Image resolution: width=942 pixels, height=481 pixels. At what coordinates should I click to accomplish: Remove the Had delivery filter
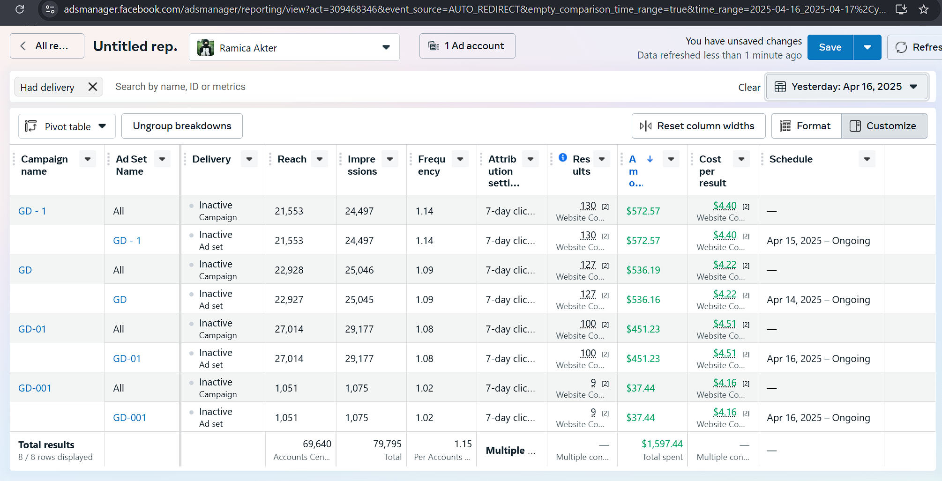[93, 87]
